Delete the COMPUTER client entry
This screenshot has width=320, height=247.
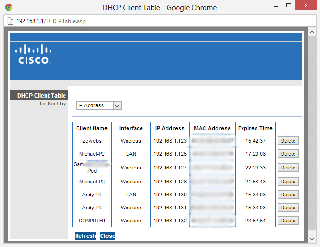[288, 221]
